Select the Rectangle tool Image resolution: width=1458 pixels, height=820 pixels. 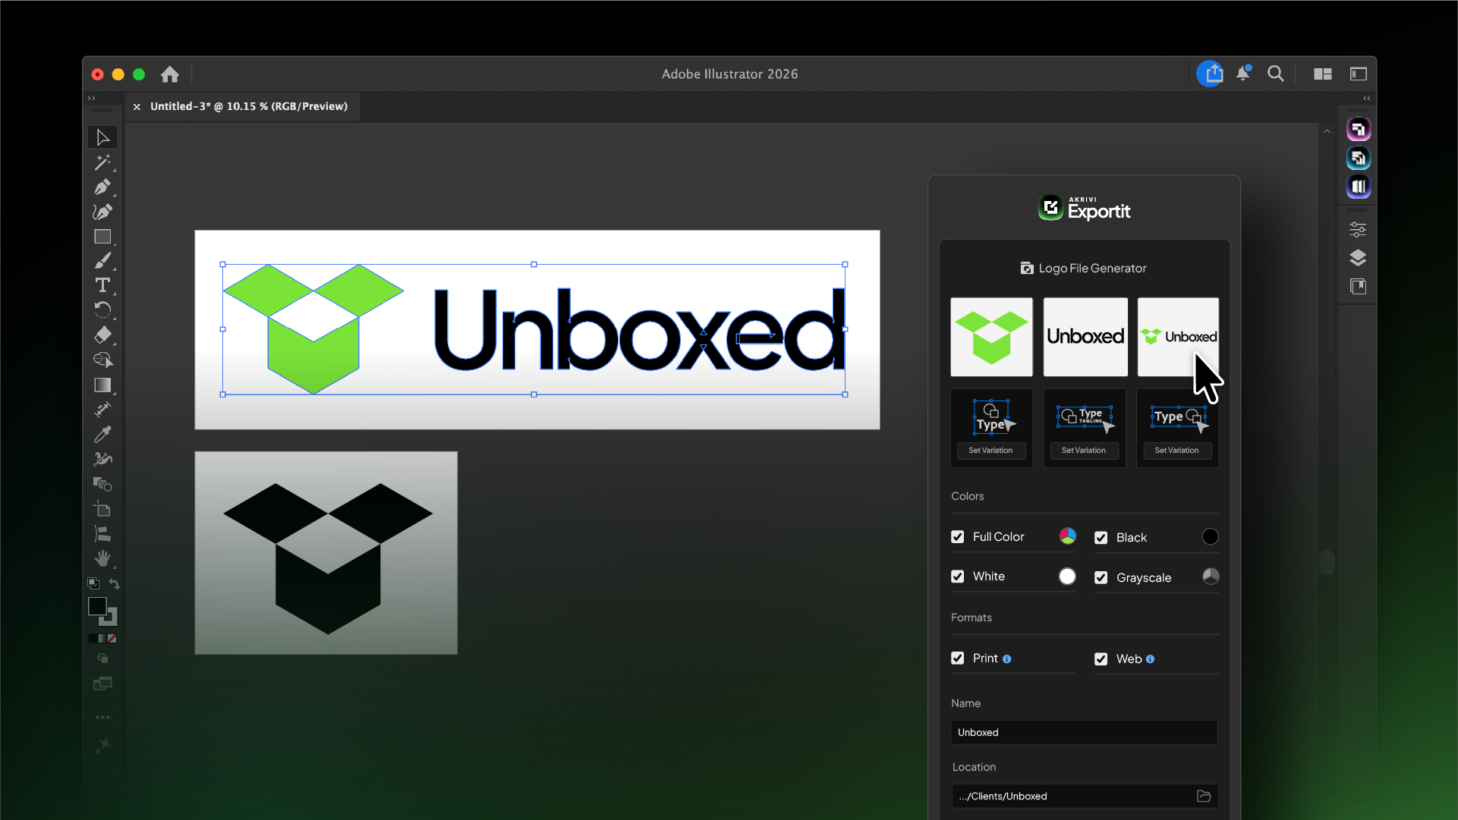[x=102, y=237]
